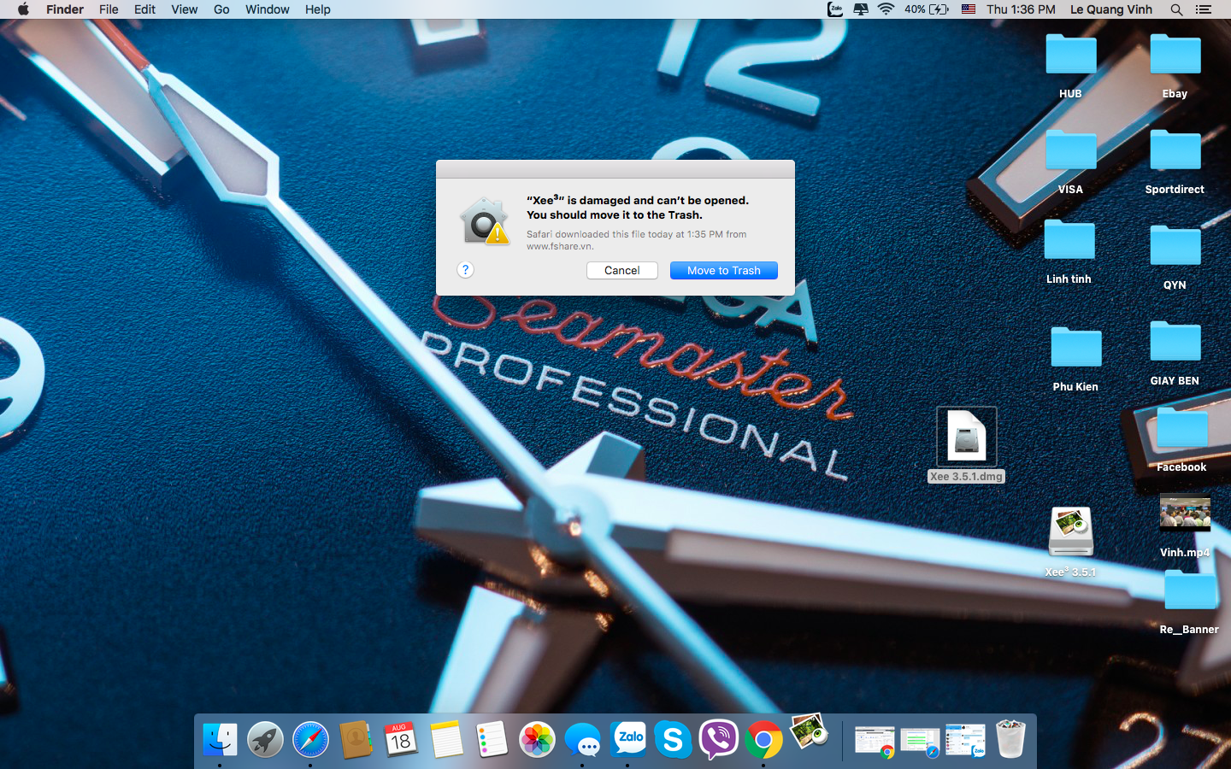Toggle the Notification Center sidebar
The width and height of the screenshot is (1231, 769).
(x=1204, y=9)
